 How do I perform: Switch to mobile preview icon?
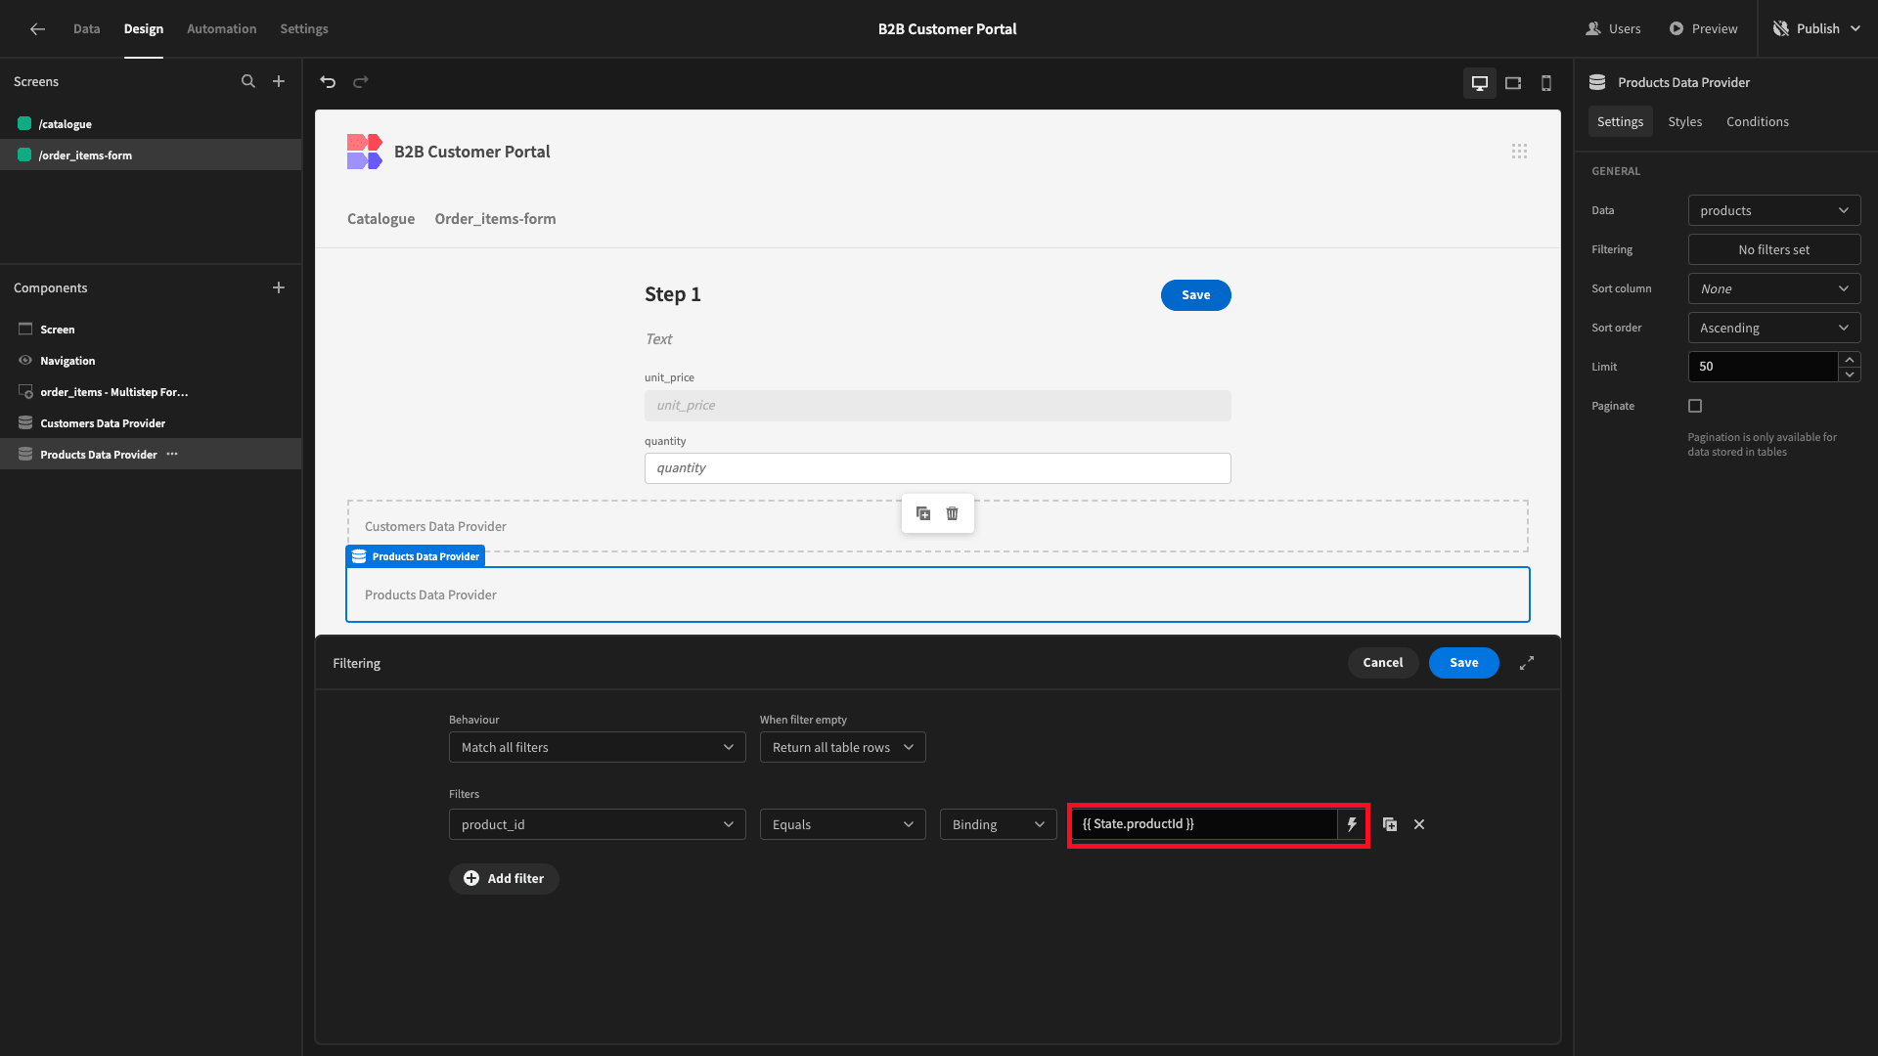coord(1546,83)
